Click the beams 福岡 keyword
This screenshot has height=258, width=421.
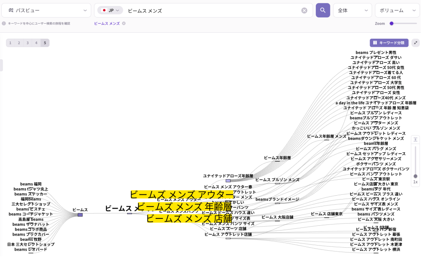pyautogui.click(x=31, y=184)
